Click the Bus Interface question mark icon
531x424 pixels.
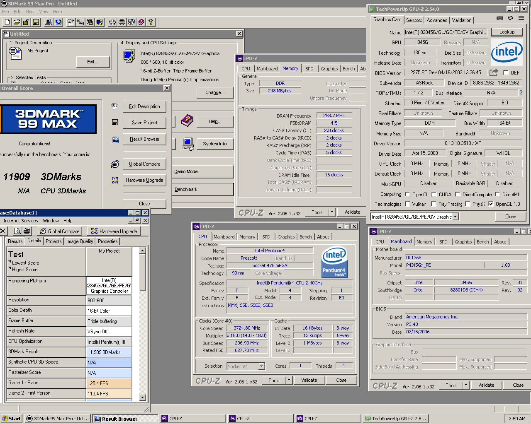[x=521, y=93]
